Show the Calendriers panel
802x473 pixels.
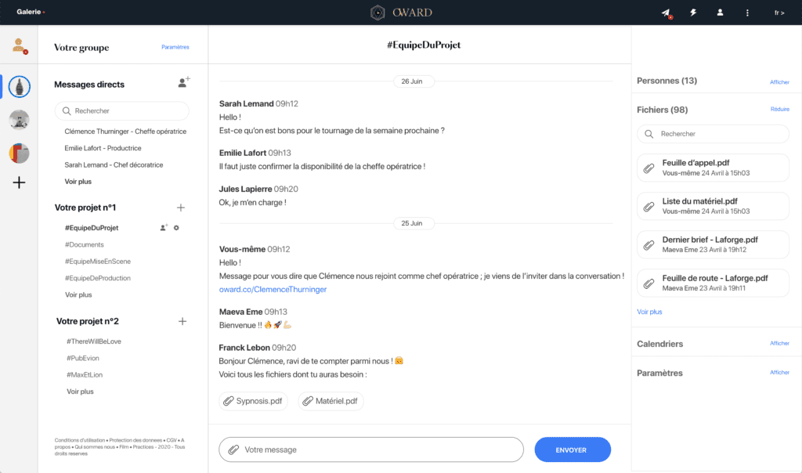[779, 344]
